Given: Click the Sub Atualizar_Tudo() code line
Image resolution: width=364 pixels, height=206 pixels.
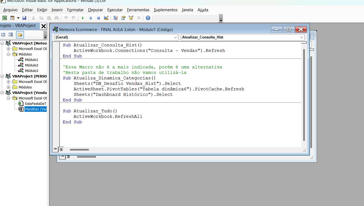Looking at the screenshot, I should coord(90,111).
